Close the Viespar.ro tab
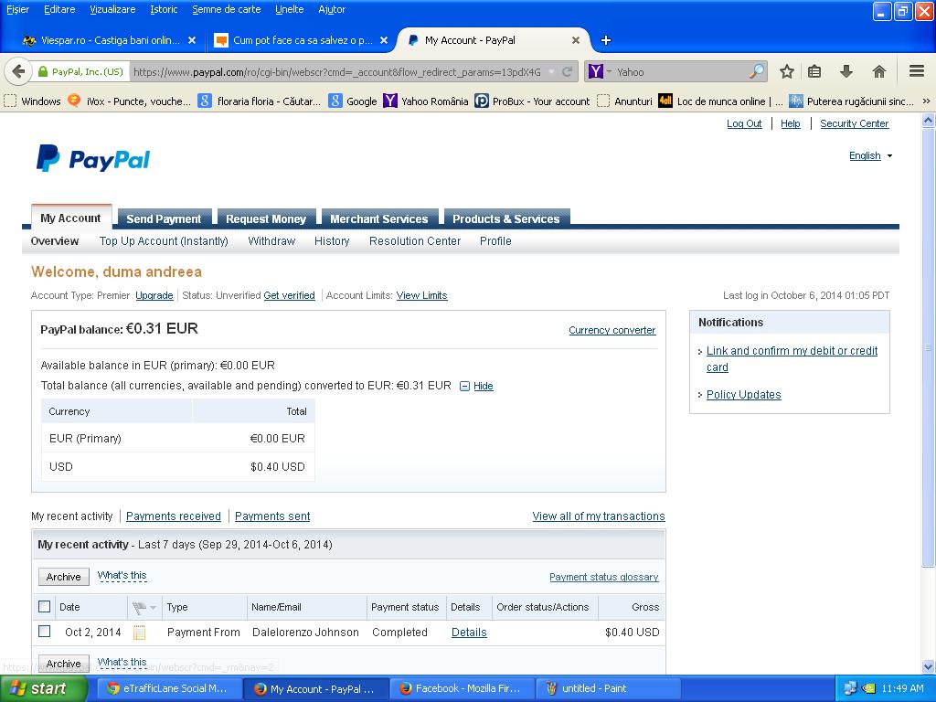This screenshot has width=936, height=702. [x=192, y=40]
